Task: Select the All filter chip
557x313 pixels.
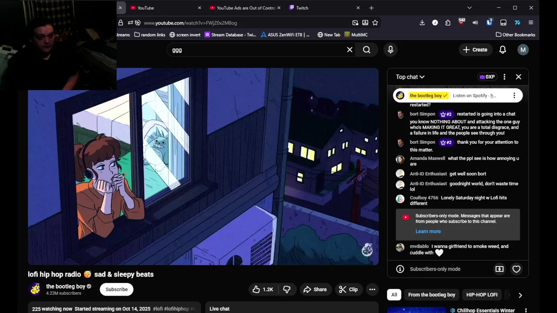Action: (x=394, y=295)
